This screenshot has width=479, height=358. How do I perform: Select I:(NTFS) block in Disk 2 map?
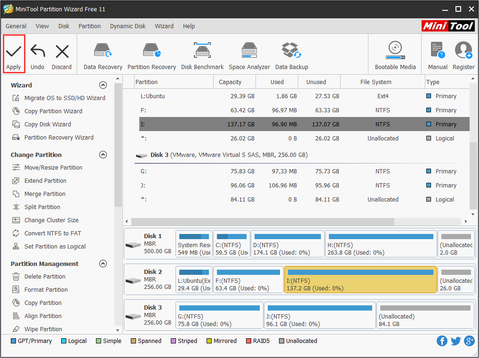tap(360, 280)
